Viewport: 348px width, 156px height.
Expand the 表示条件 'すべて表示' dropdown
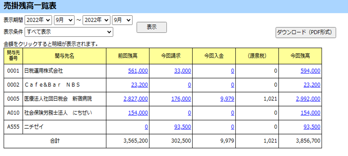(69, 32)
